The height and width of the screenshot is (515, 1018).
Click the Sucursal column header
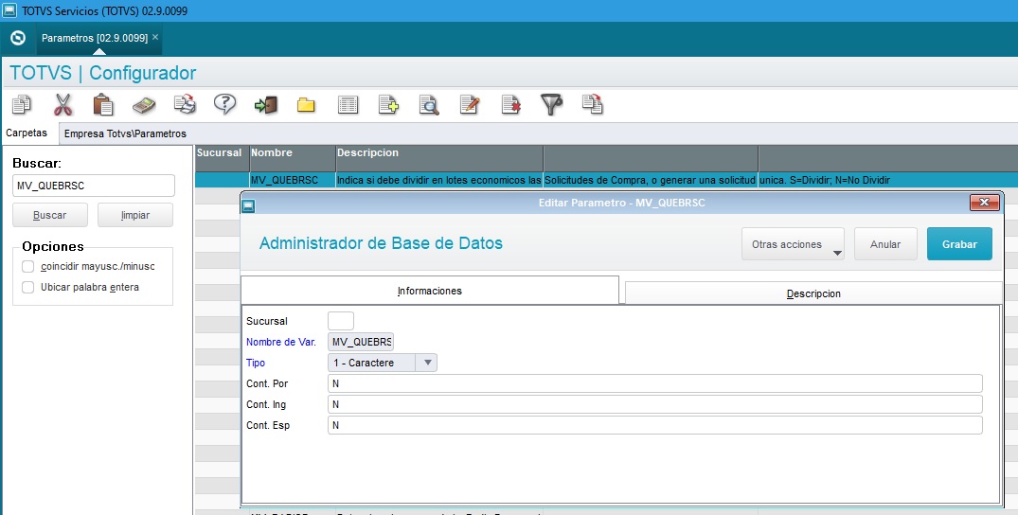[222, 158]
